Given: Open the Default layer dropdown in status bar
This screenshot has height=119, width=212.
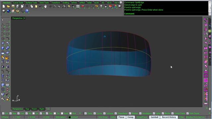Looking at the screenshot, I should pyautogui.click(x=82, y=117).
